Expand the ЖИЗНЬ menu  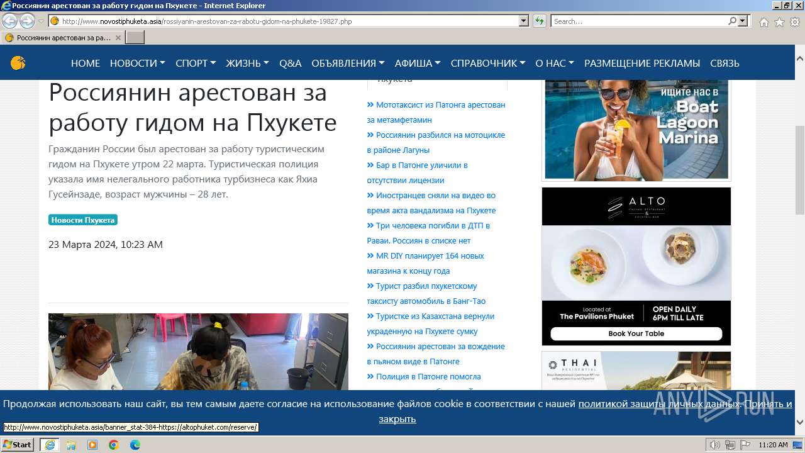point(247,63)
